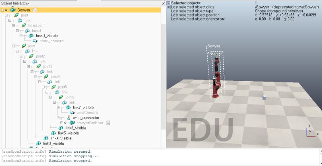322x166 pixels.
Task: Click 'Shape (compound primitive)' object type text
Action: [x=279, y=11]
